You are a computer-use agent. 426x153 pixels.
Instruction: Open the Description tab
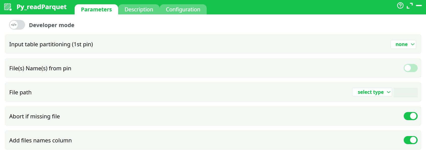pyautogui.click(x=139, y=10)
